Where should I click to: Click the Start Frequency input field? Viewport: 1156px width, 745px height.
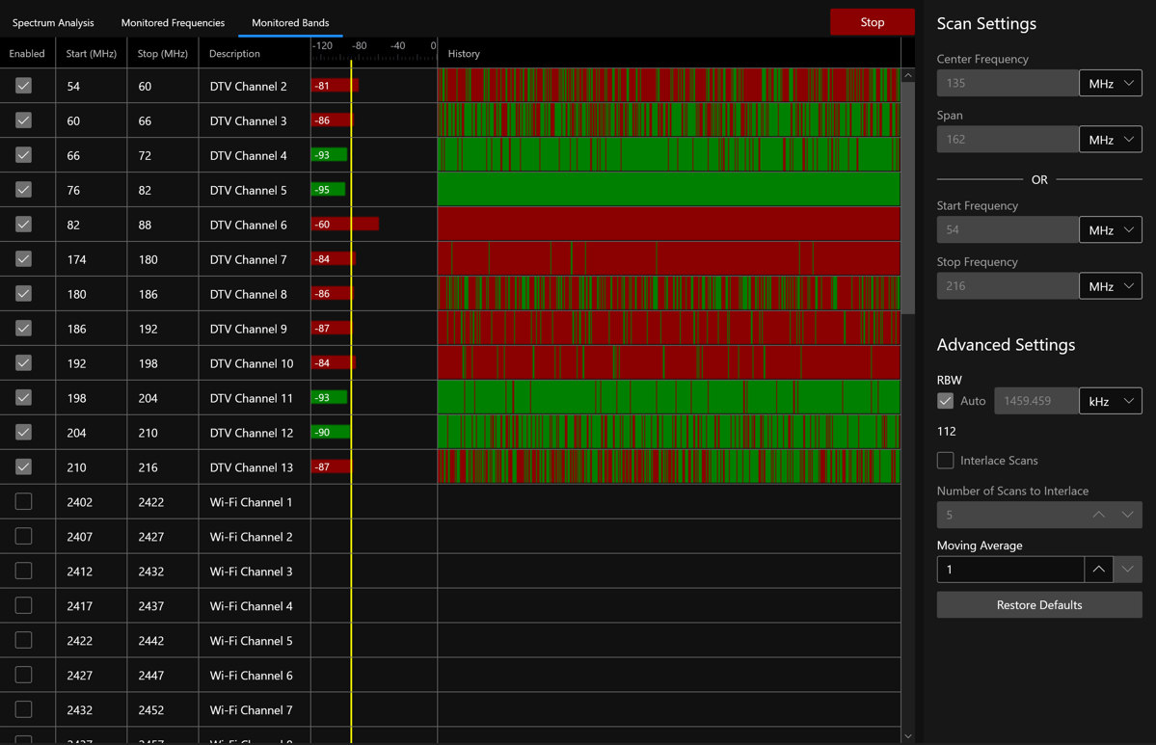click(1008, 230)
